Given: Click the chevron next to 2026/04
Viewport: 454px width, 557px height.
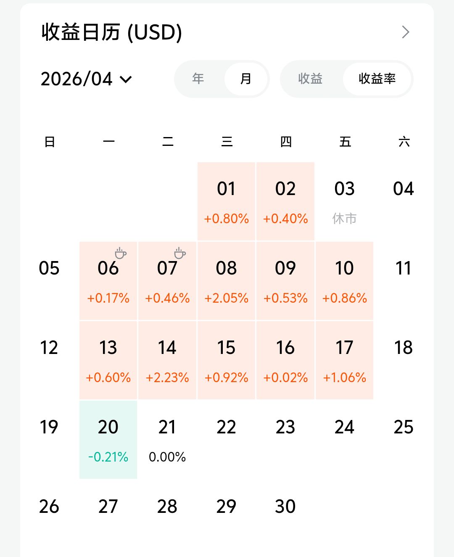Looking at the screenshot, I should 126,79.
